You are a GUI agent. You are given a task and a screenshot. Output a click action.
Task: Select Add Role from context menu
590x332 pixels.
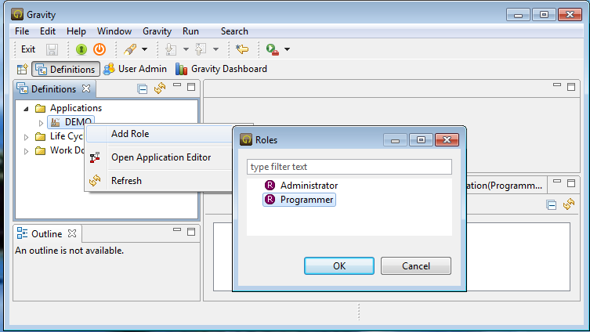coord(130,134)
